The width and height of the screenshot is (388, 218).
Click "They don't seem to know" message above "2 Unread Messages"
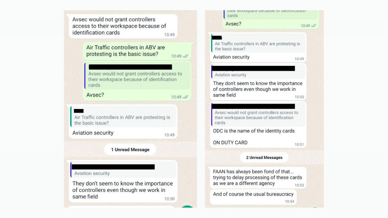click(x=257, y=89)
